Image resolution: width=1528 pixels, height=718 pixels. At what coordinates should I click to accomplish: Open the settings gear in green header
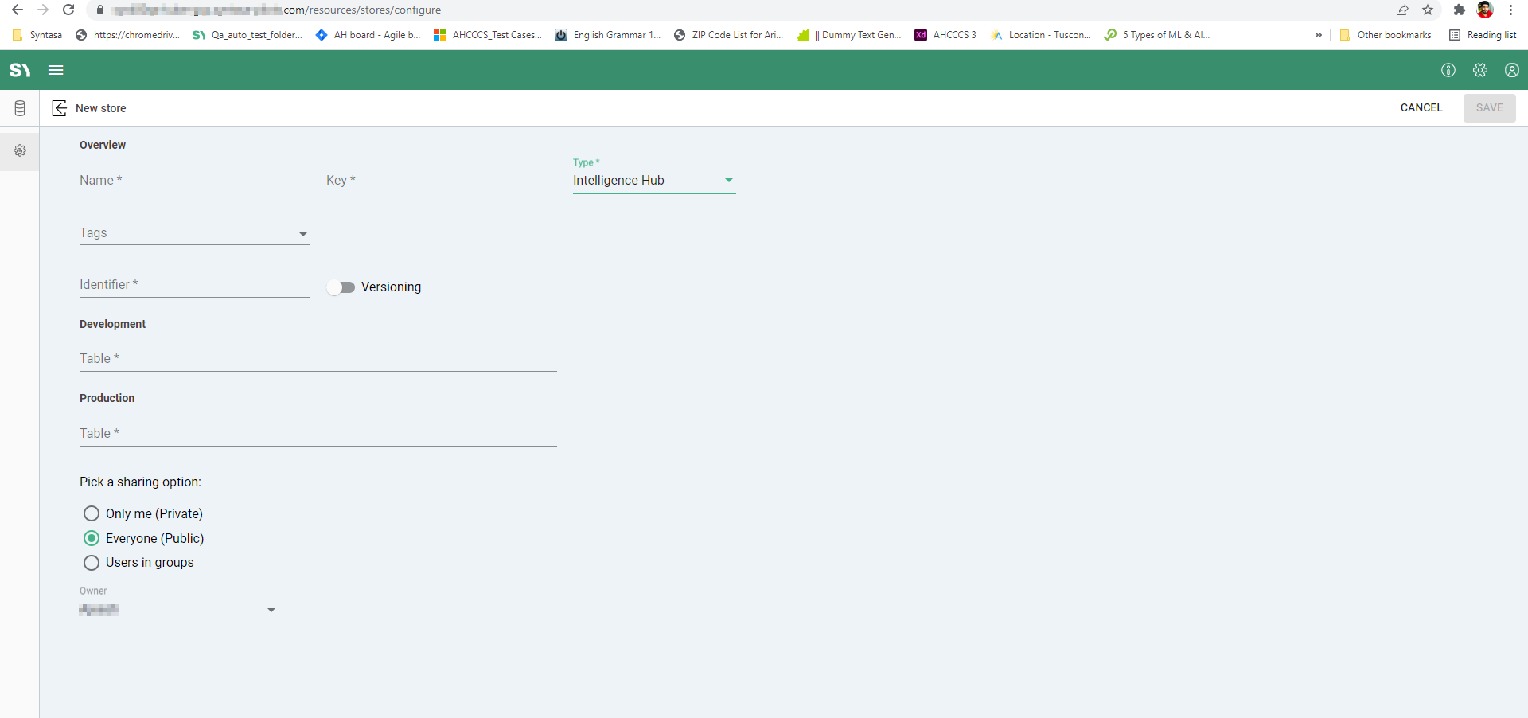(x=1479, y=70)
